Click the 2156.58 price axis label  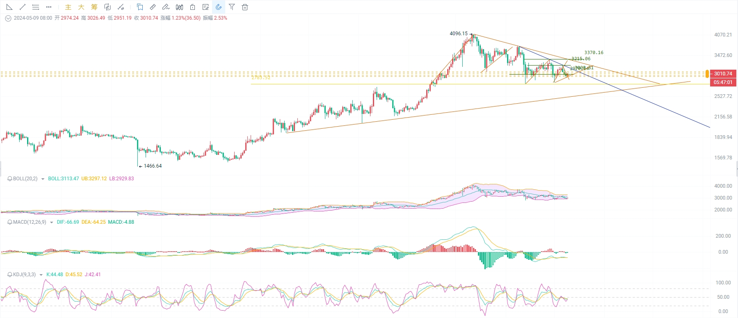(x=723, y=117)
